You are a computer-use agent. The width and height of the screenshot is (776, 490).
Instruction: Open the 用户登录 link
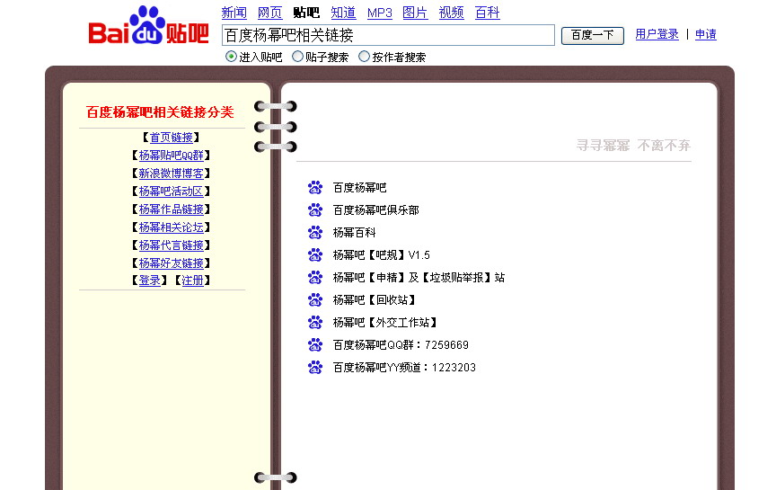657,34
